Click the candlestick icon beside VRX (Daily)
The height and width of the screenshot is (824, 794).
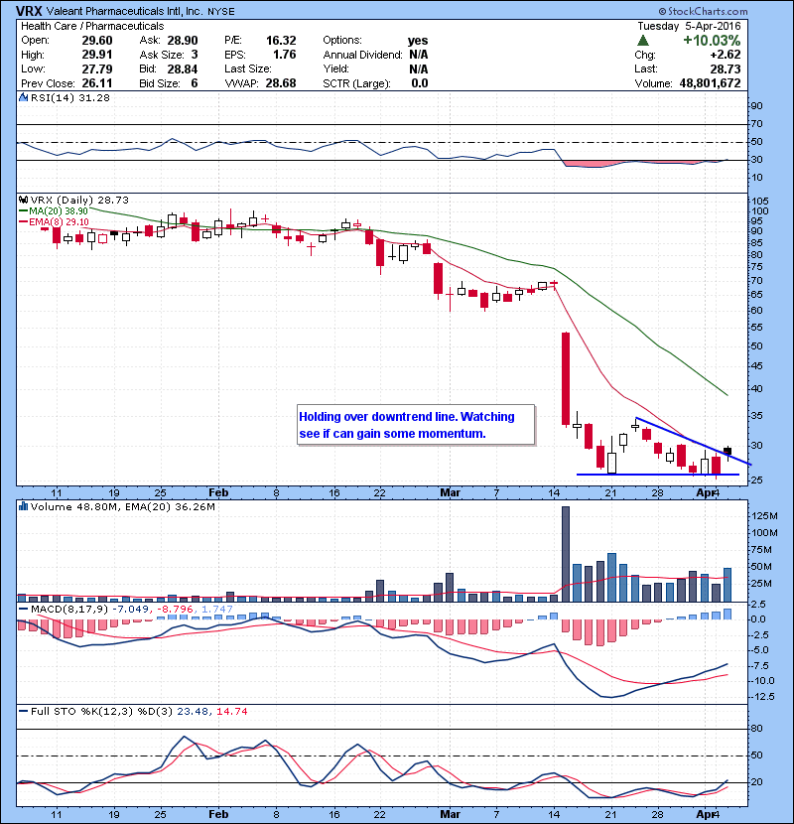23,200
